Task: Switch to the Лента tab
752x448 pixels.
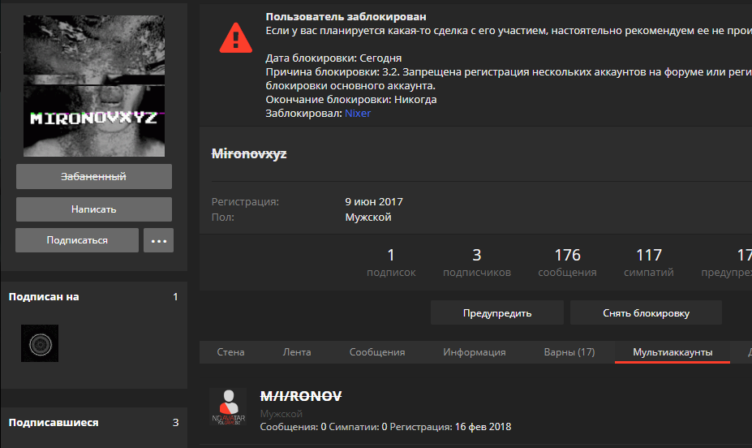Action: (297, 352)
